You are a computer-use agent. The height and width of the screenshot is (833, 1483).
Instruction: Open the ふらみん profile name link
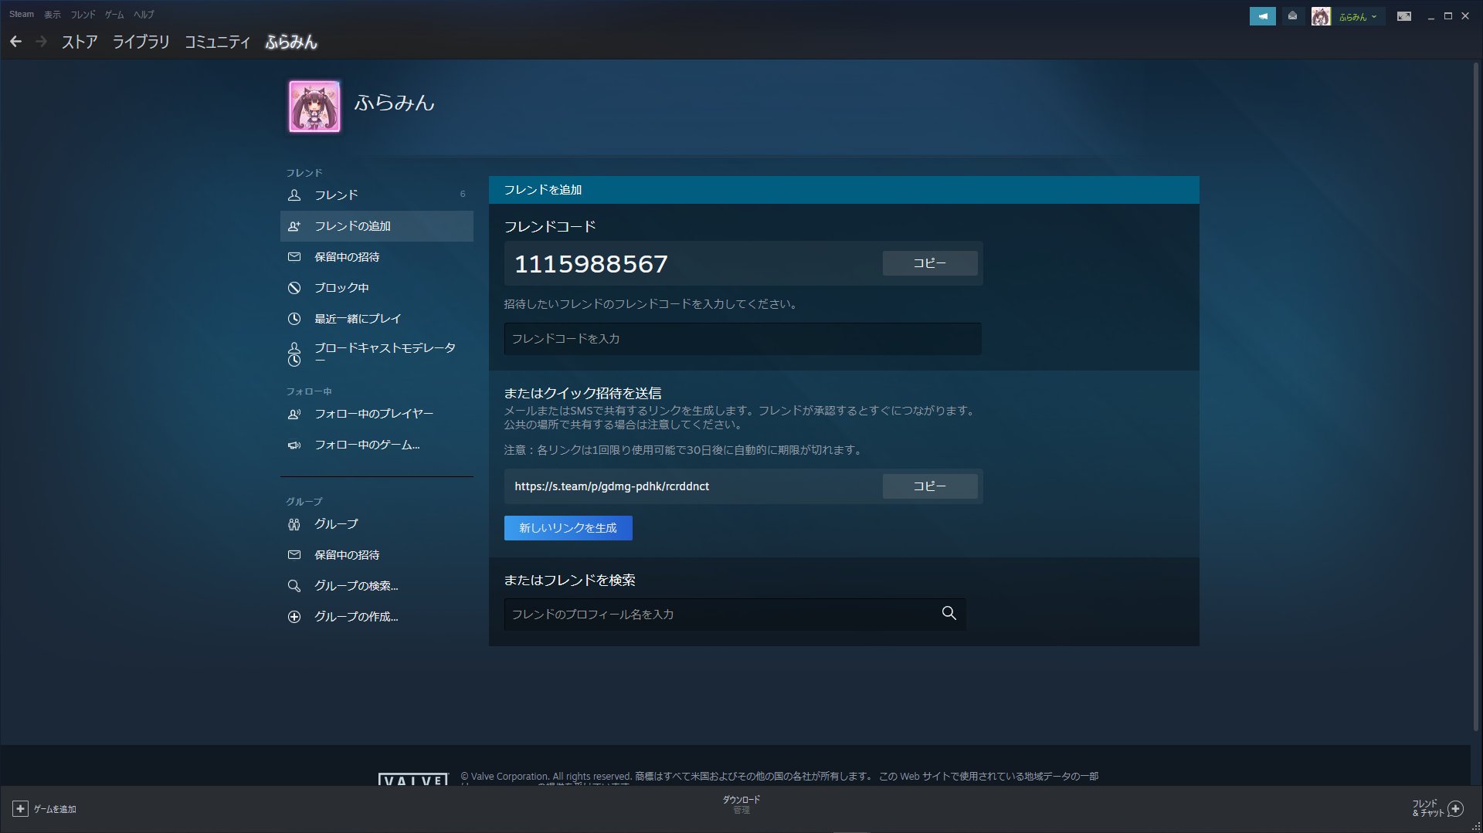coord(395,103)
